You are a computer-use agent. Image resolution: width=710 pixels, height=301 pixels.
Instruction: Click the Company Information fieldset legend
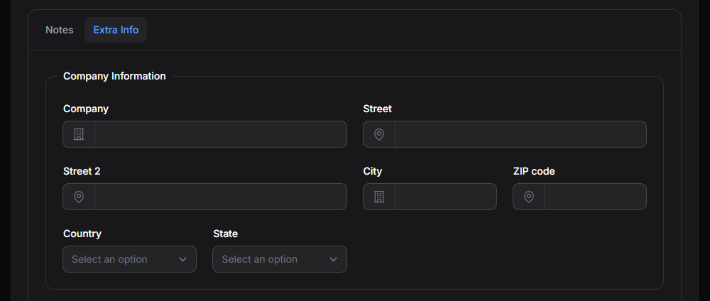pyautogui.click(x=114, y=76)
